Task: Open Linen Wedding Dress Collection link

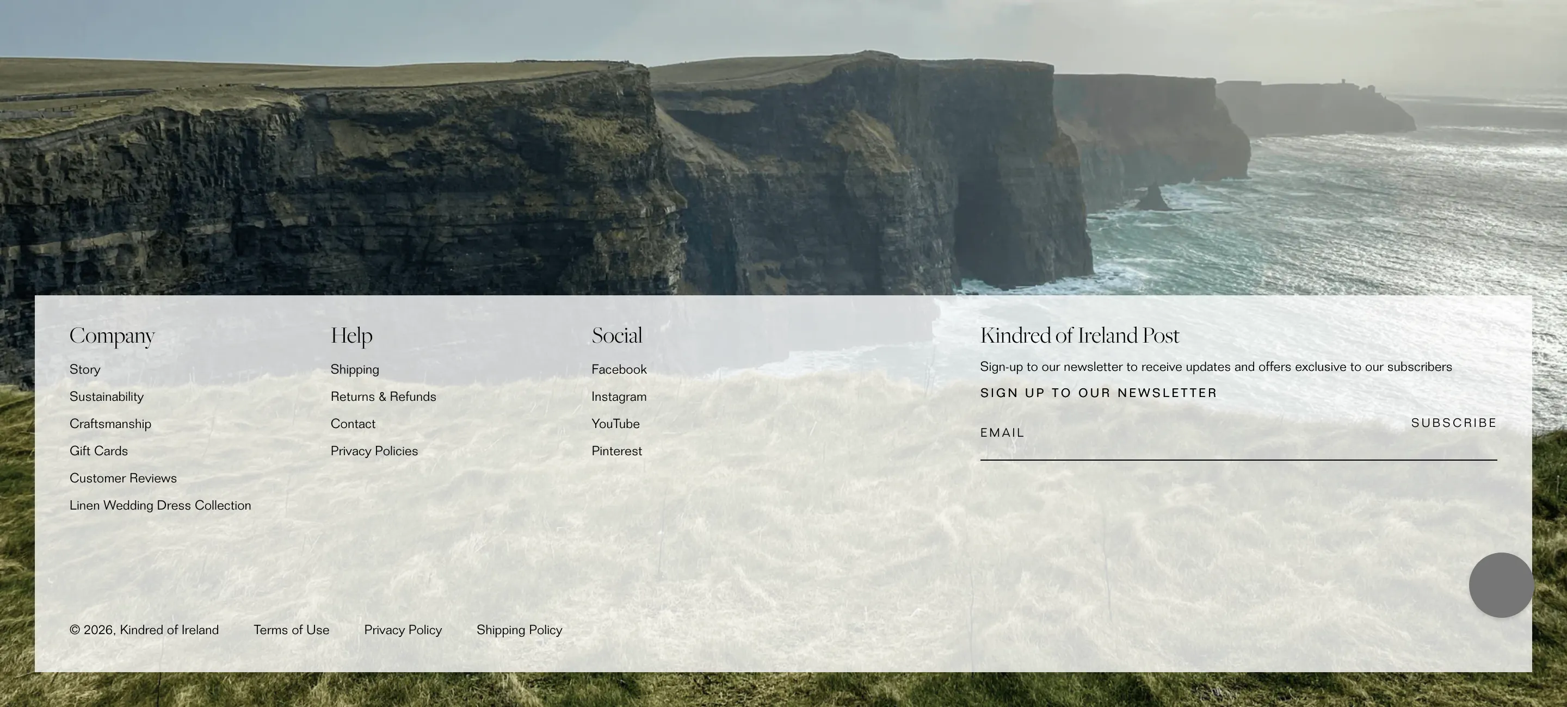Action: coord(160,506)
